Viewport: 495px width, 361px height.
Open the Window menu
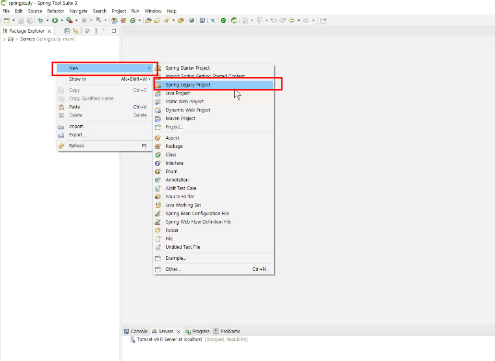pos(153,11)
